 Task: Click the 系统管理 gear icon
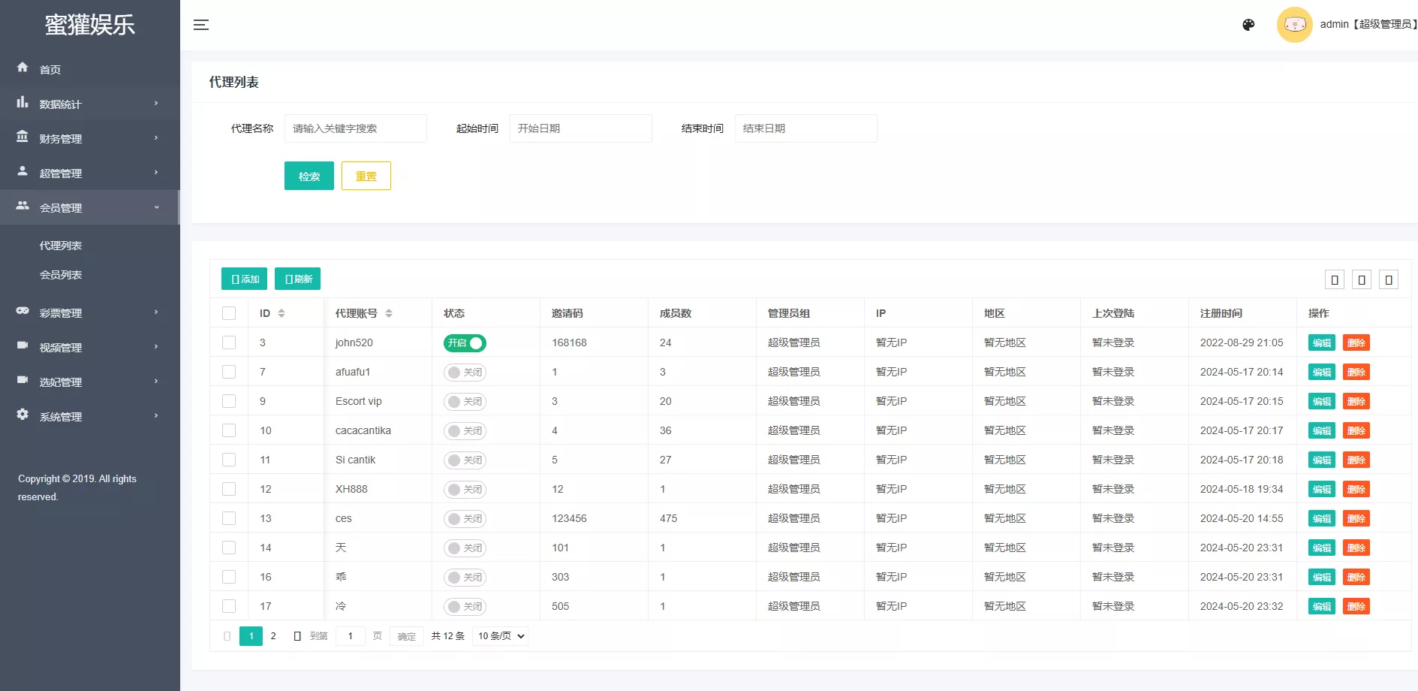[x=23, y=415]
